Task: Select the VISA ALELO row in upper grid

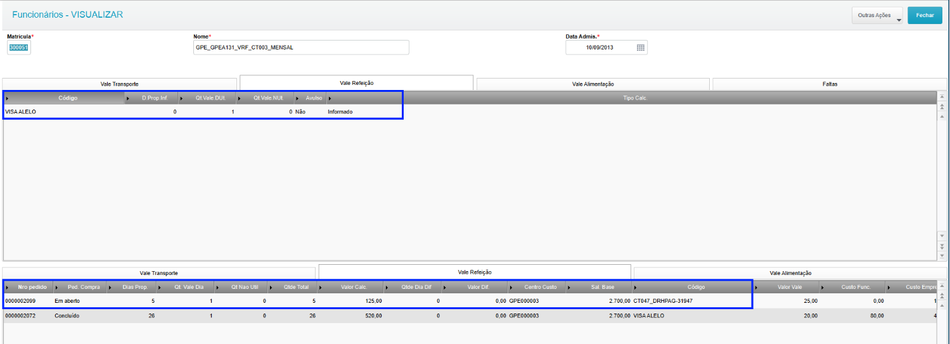Action: point(190,111)
